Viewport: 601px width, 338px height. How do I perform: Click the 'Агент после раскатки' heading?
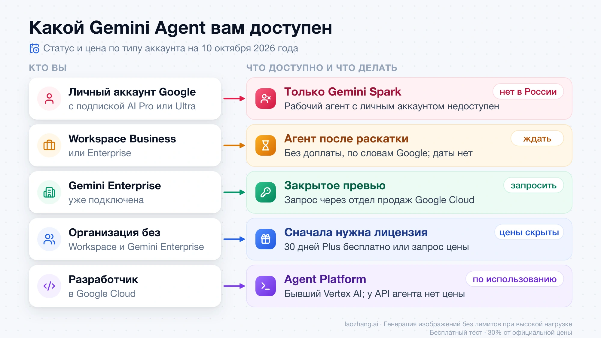coord(346,139)
